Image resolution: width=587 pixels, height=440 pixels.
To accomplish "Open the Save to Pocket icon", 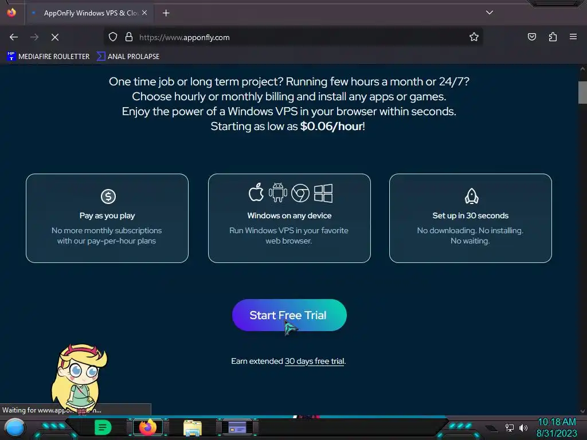I will click(x=531, y=37).
